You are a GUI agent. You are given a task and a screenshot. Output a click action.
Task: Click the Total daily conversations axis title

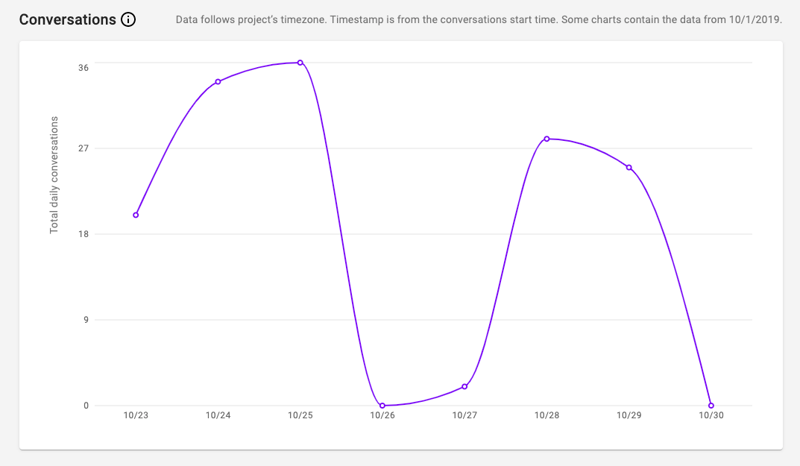(54, 175)
